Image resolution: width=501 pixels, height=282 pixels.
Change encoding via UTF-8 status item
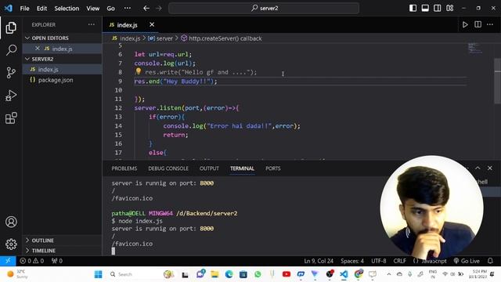[x=379, y=261]
